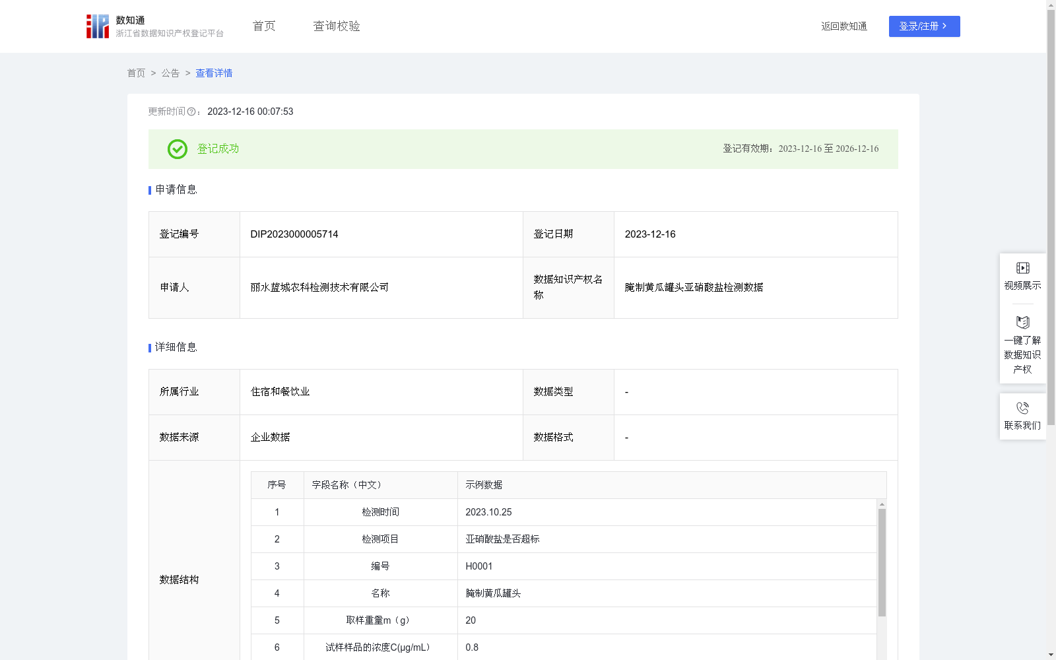Image resolution: width=1056 pixels, height=660 pixels.
Task: Select applicant 丽水蓝城农科检测技术有限公司
Action: pos(319,288)
